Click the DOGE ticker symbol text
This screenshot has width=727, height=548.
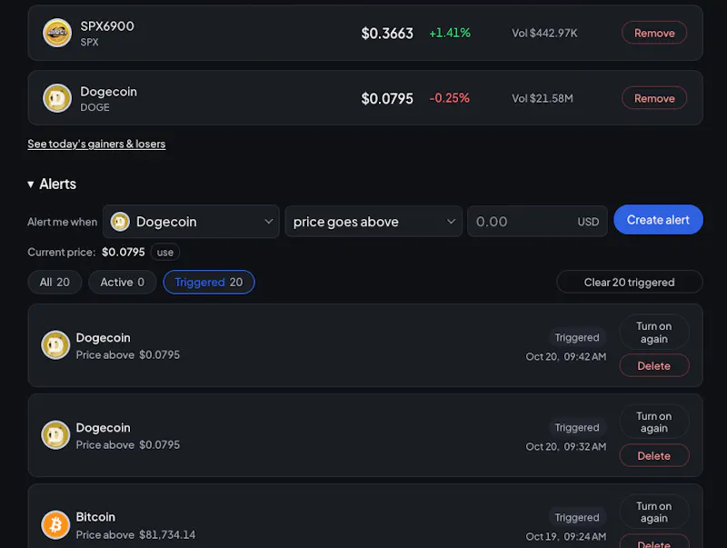pos(95,107)
